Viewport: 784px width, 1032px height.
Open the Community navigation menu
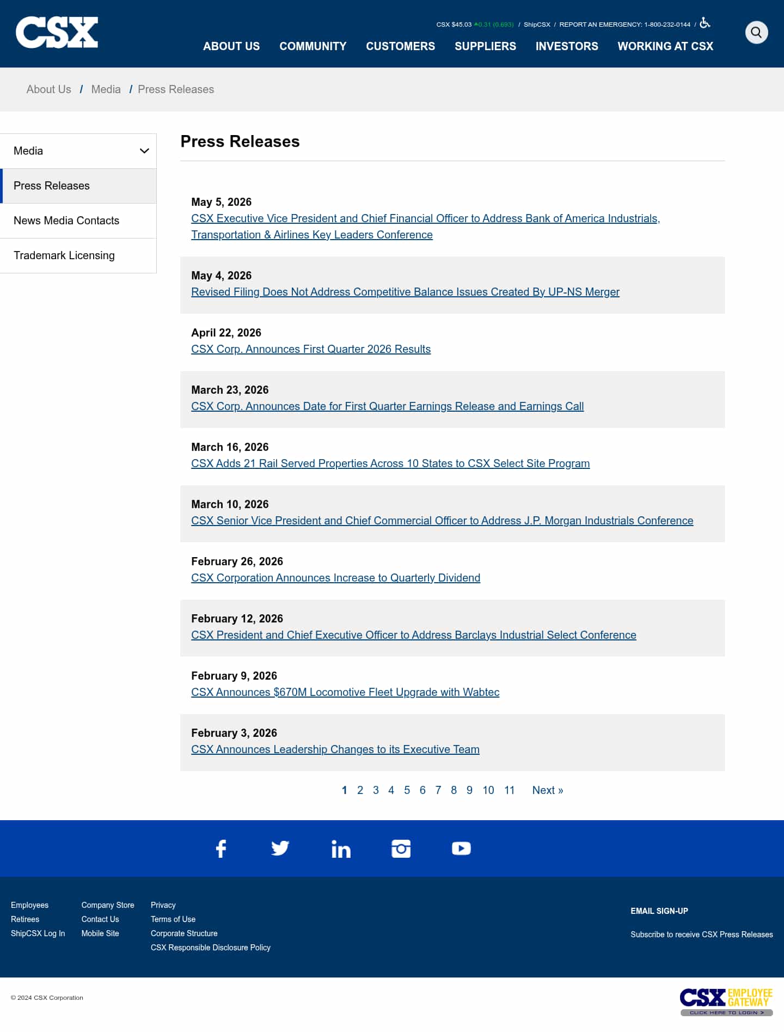(313, 46)
